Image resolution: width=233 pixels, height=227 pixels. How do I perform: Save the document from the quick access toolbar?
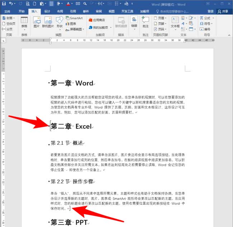(x=4, y=4)
